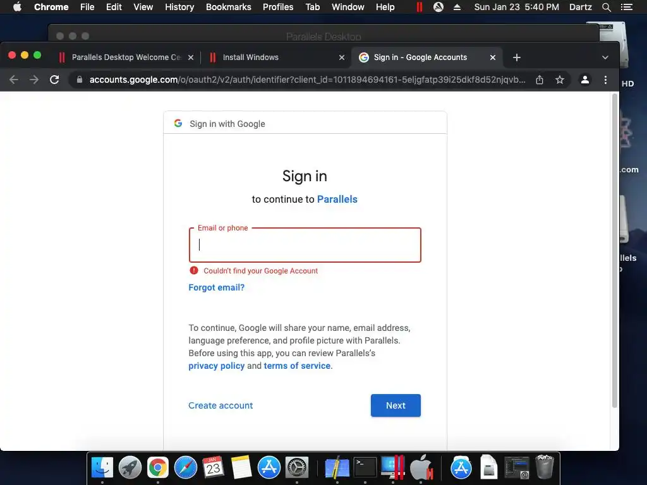
Task: Click the address bar URL
Action: point(308,80)
